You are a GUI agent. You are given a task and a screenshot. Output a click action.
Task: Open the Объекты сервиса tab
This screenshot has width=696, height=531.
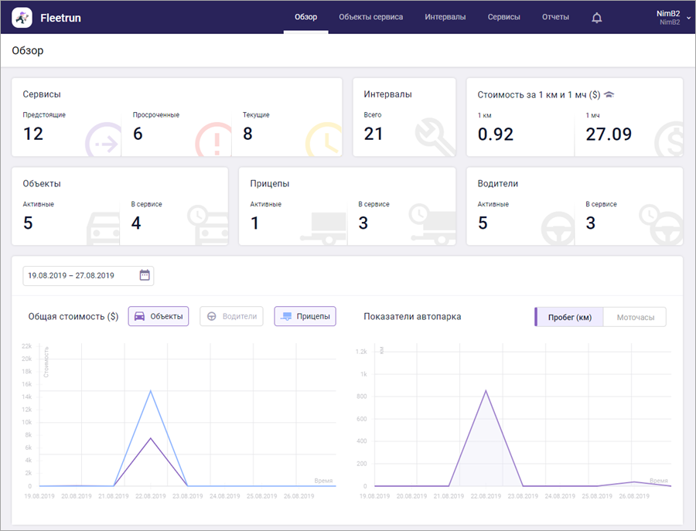click(370, 17)
